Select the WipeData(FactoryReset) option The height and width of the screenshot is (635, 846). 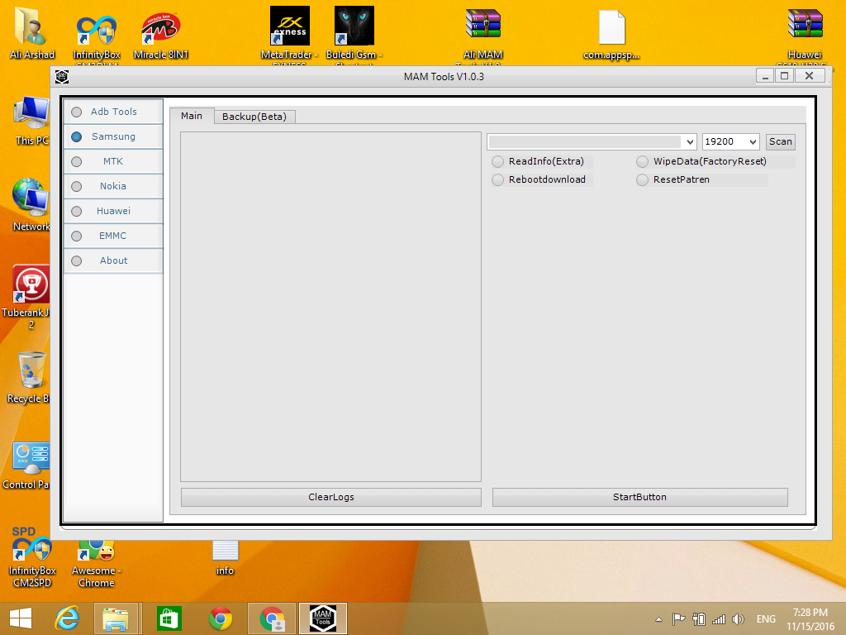642,161
